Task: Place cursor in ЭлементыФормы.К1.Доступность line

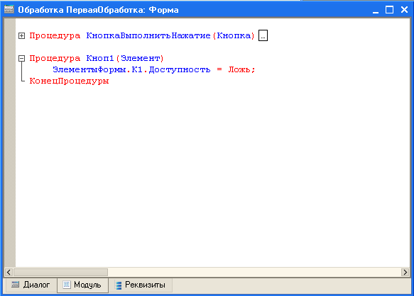Action: click(154, 69)
